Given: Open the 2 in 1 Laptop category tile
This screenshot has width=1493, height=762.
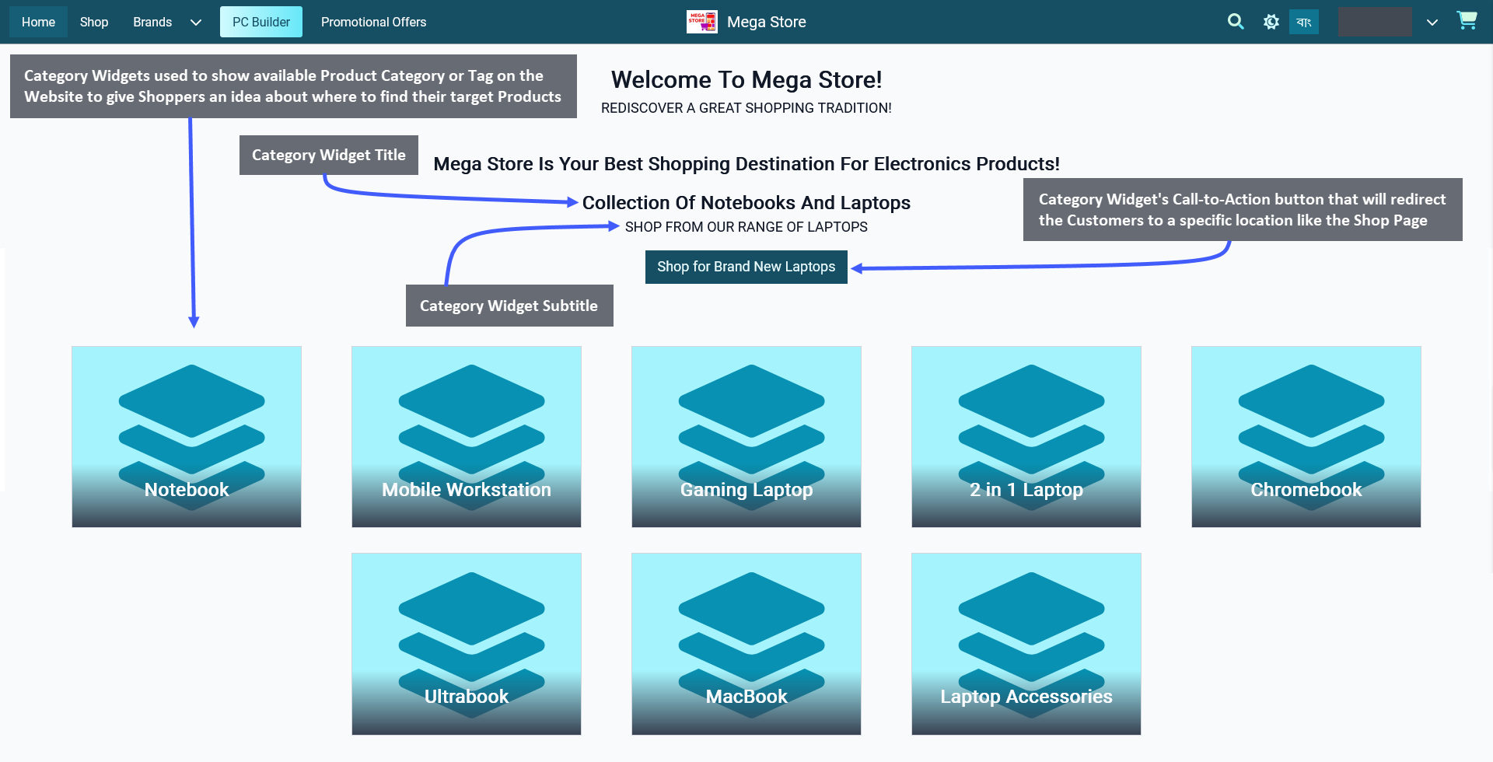Looking at the screenshot, I should (1026, 437).
